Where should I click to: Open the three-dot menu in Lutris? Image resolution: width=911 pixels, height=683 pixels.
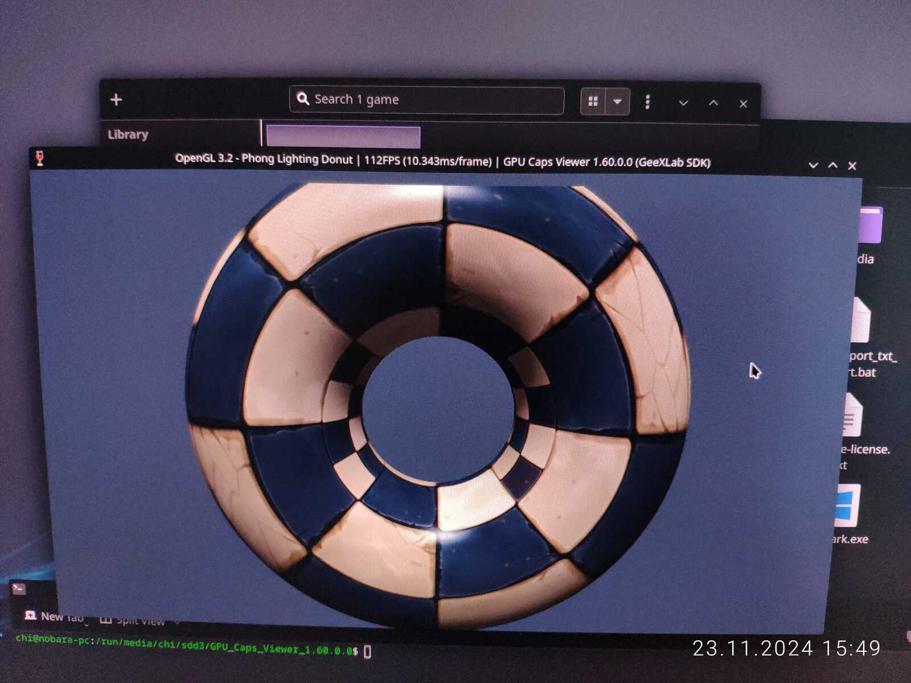click(x=647, y=102)
